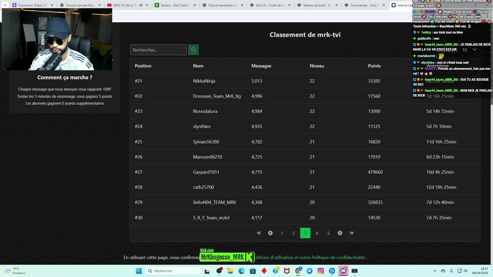
Task: Go to first page with double-left arrows
Action: point(259,233)
